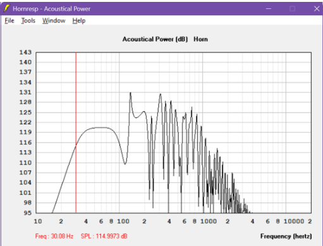The height and width of the screenshot is (246, 323).
Task: Click the 'Frequency (hertz)' axis label
Action: 286,236
